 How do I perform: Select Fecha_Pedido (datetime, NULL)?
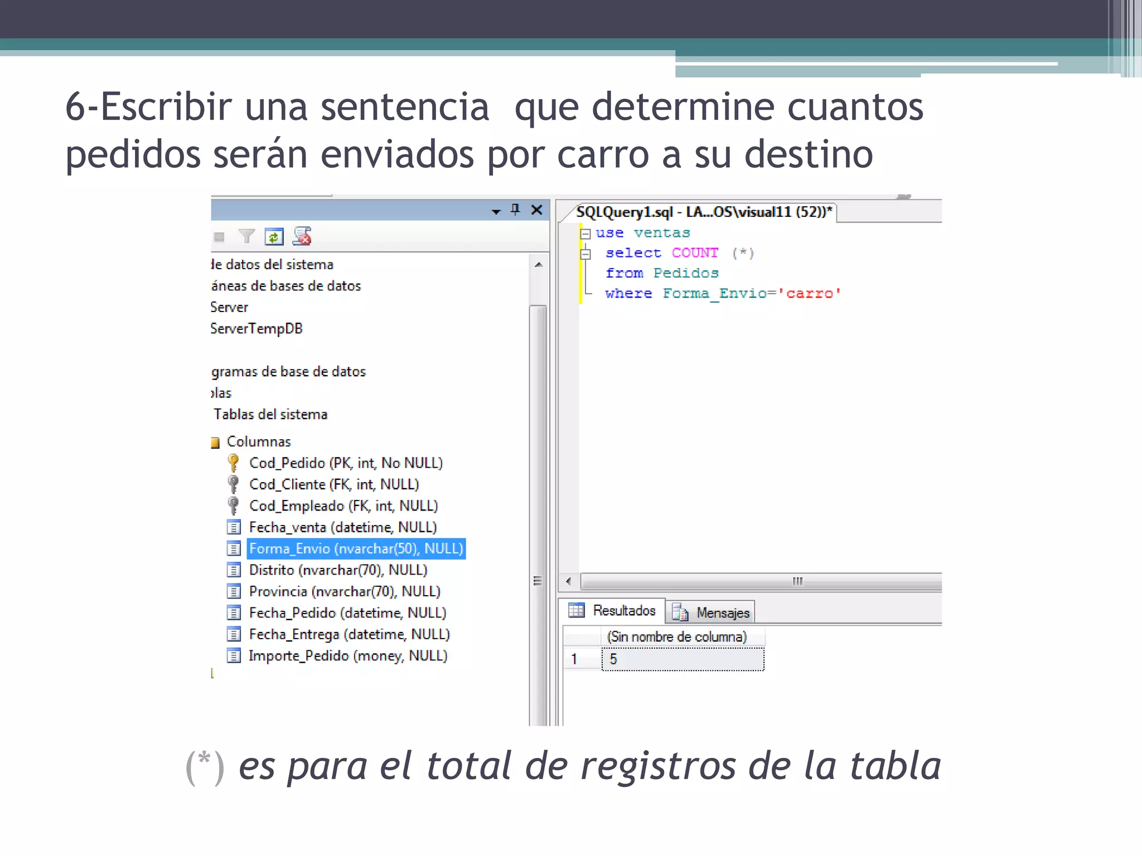click(x=347, y=613)
